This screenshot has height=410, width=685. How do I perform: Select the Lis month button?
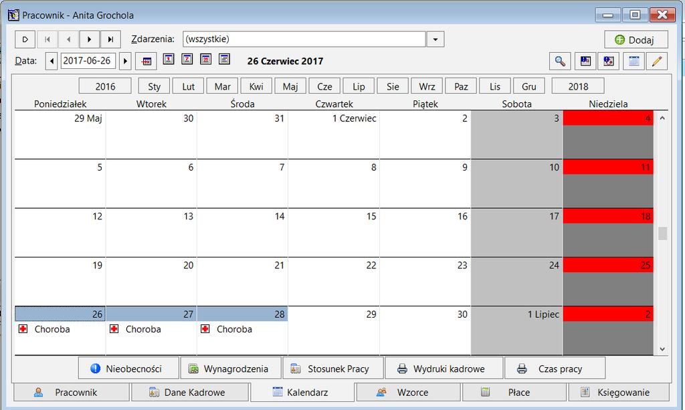[x=495, y=86]
